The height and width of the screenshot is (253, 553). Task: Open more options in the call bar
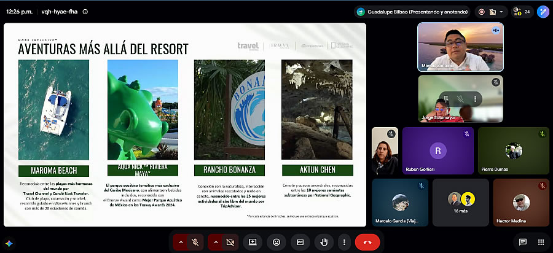point(344,242)
